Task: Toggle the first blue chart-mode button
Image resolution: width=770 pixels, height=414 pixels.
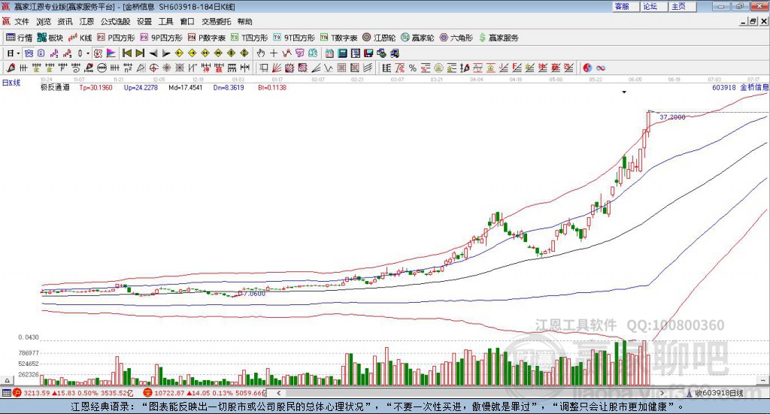Action: pyautogui.click(x=29, y=53)
